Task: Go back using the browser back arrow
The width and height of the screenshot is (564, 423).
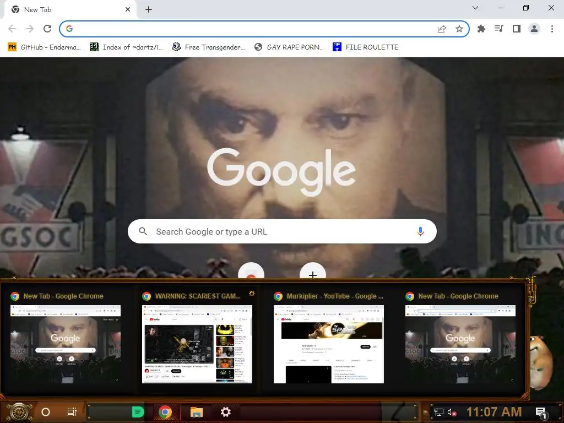Action: click(12, 29)
